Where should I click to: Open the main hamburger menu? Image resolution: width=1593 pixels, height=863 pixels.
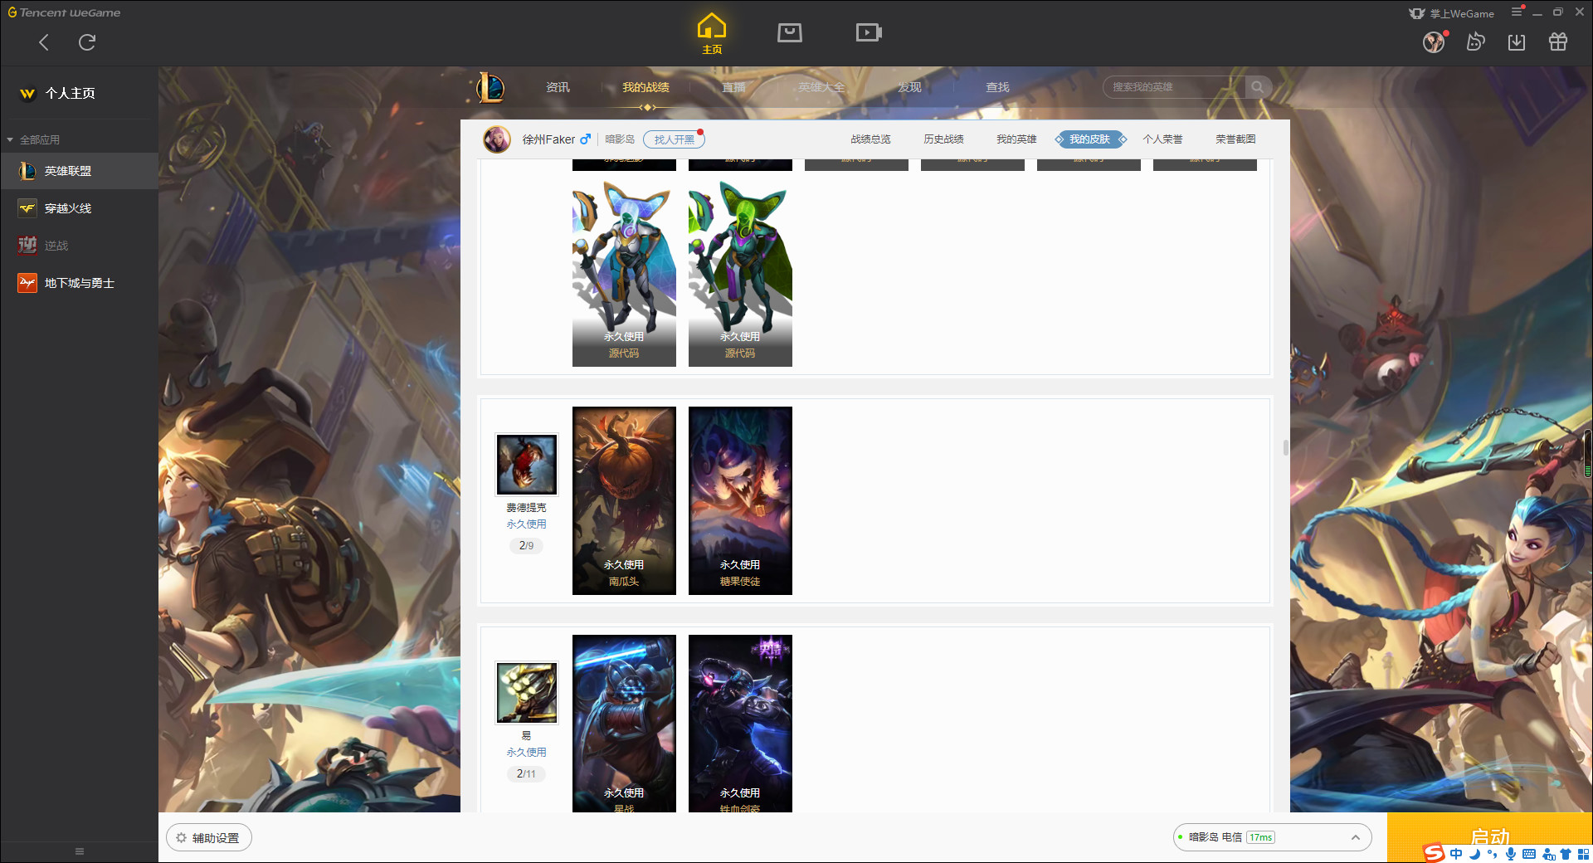click(1517, 12)
